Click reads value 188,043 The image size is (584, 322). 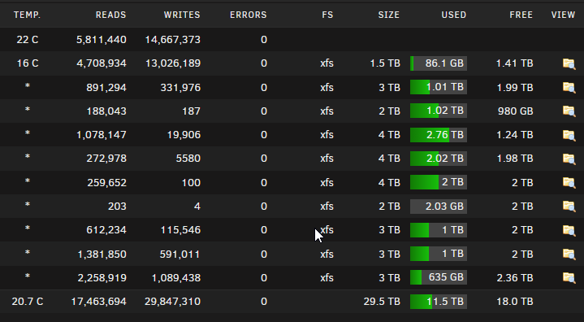(x=106, y=111)
